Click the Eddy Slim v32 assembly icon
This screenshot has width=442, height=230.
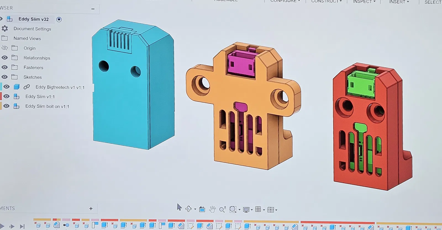(10, 19)
